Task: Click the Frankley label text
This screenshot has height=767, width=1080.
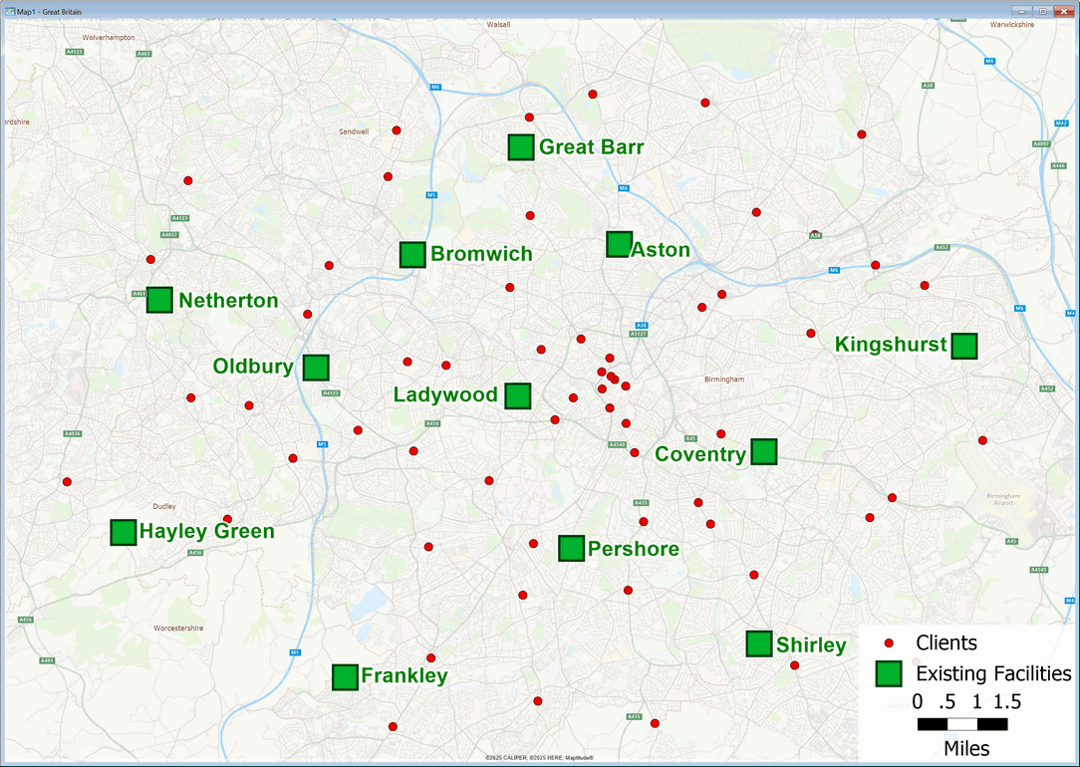Action: point(405,675)
